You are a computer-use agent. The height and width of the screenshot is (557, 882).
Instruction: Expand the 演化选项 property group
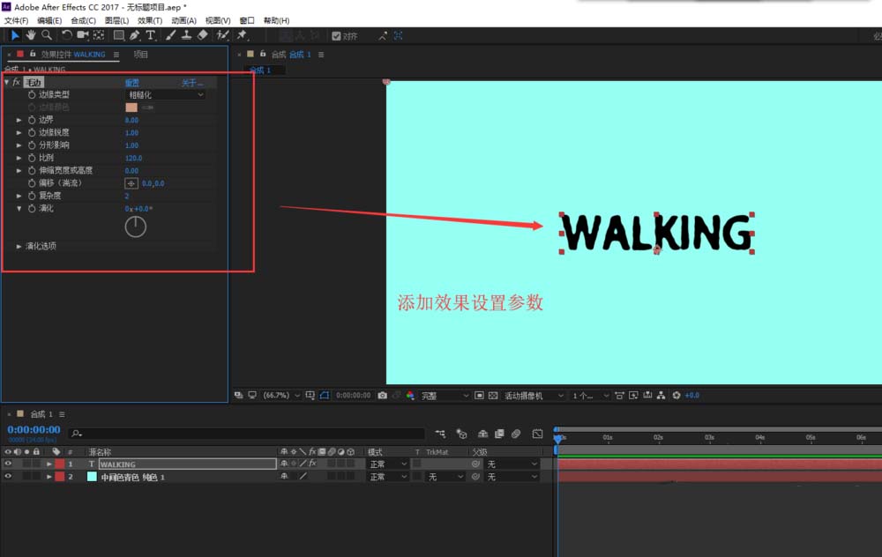35,247
